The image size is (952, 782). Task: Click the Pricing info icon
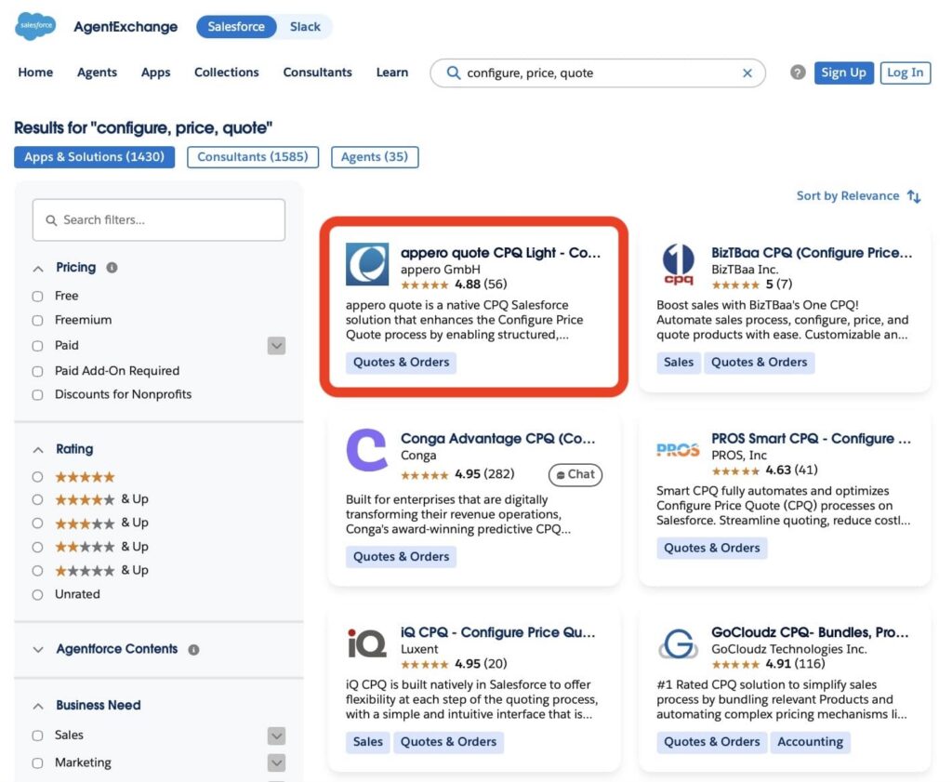click(112, 267)
